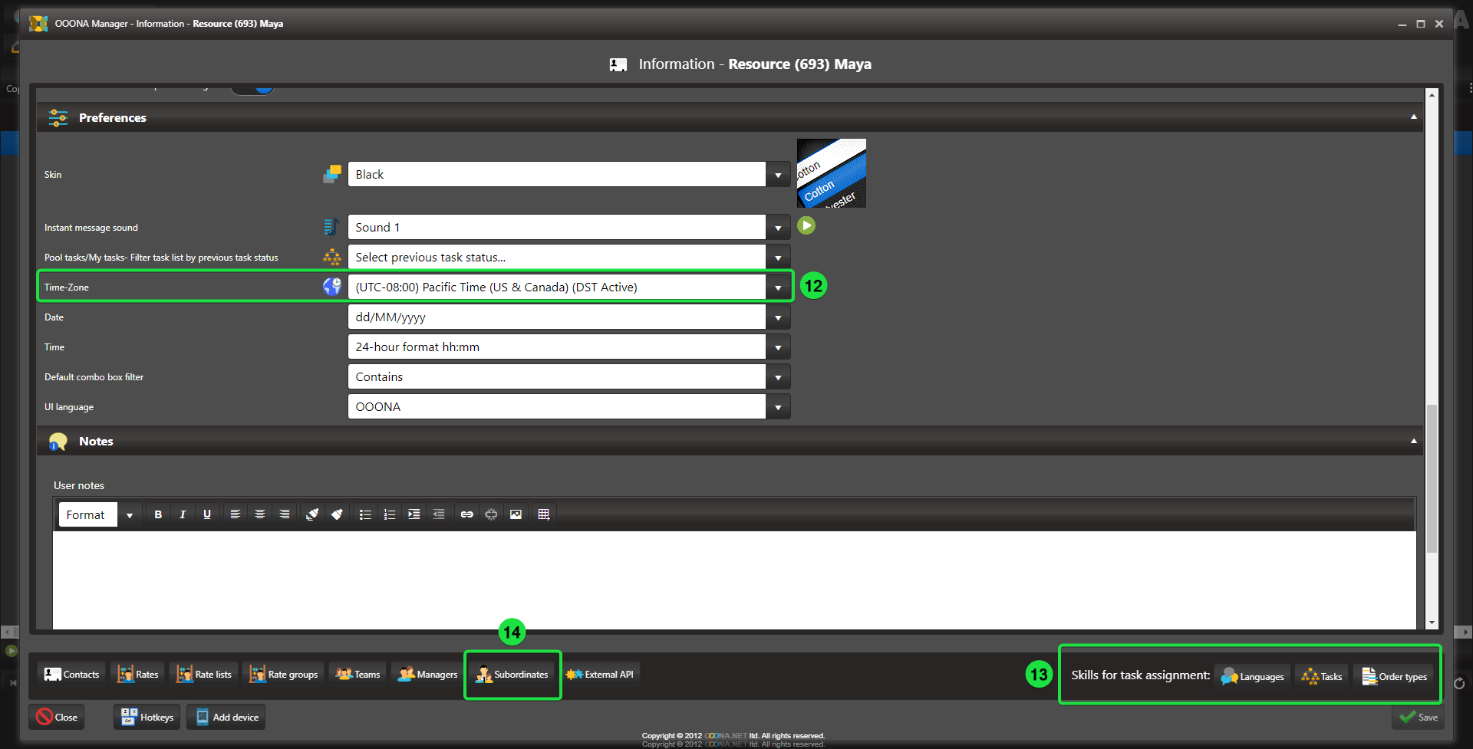Play the instant message sound preview
This screenshot has height=749, width=1473.
[806, 225]
